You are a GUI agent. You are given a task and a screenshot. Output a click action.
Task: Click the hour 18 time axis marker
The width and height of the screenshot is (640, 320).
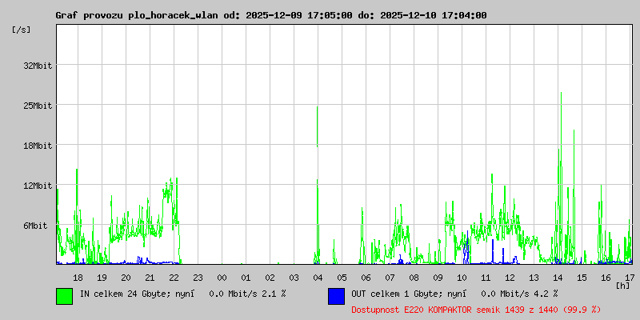(x=78, y=278)
